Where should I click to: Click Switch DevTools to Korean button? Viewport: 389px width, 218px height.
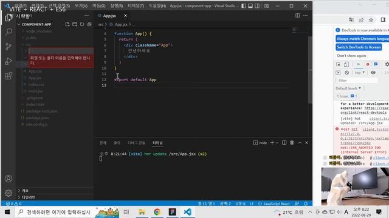tap(359, 47)
